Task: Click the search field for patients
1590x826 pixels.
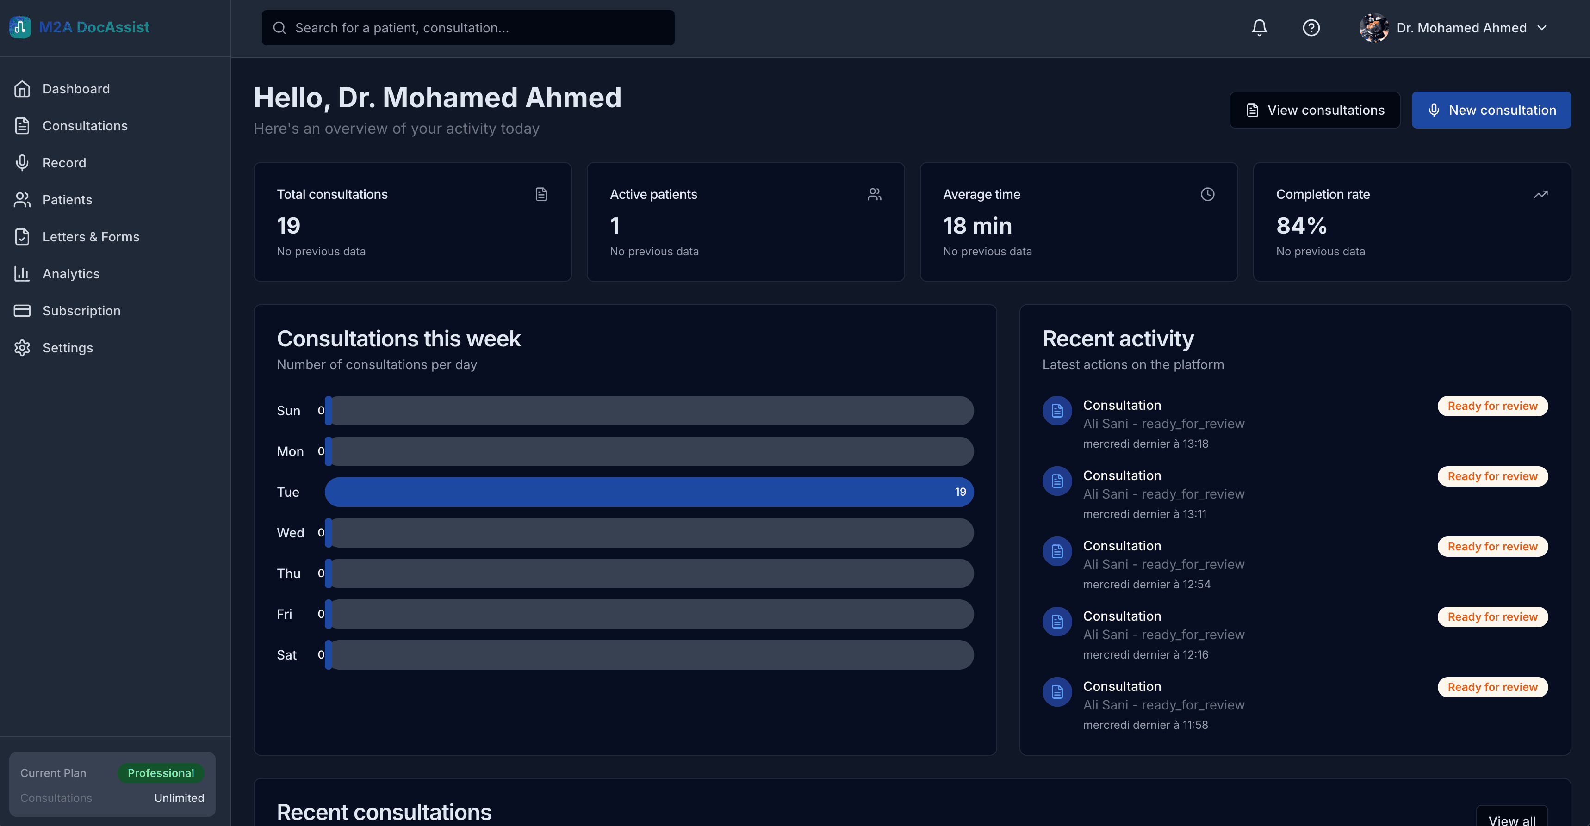Action: click(x=468, y=28)
